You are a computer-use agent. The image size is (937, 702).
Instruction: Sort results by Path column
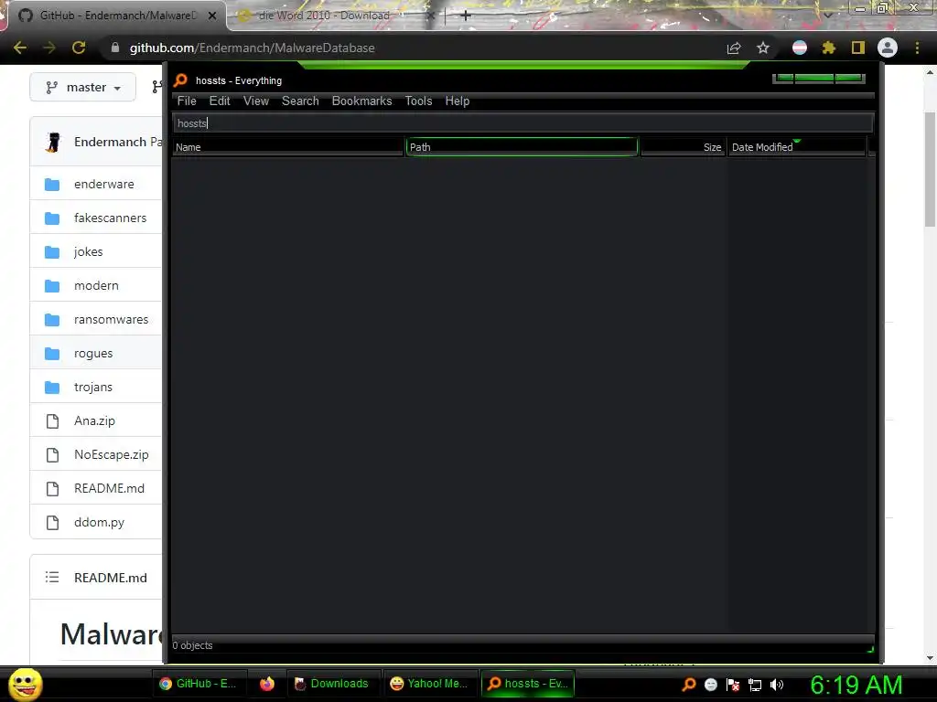pyautogui.click(x=522, y=147)
